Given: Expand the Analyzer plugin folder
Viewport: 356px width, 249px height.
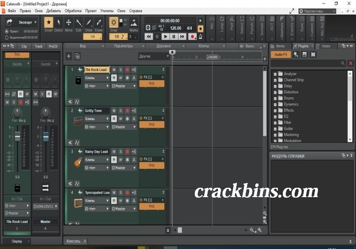Looking at the screenshot, I should pyautogui.click(x=275, y=74).
